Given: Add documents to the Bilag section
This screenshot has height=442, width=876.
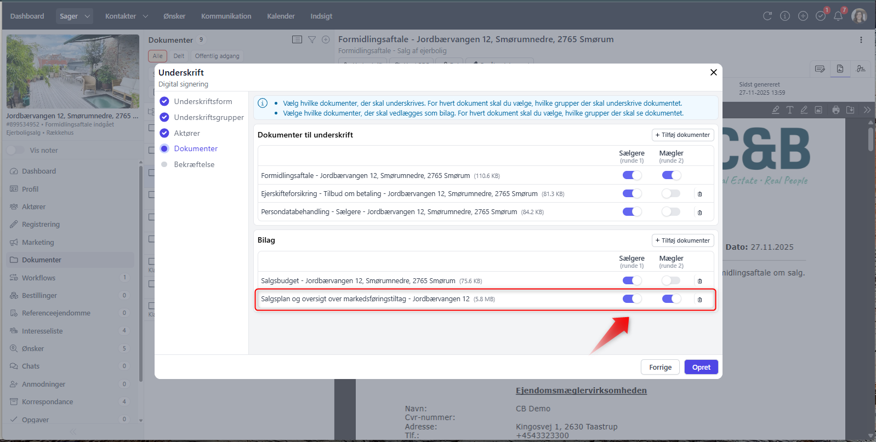Looking at the screenshot, I should coord(682,240).
